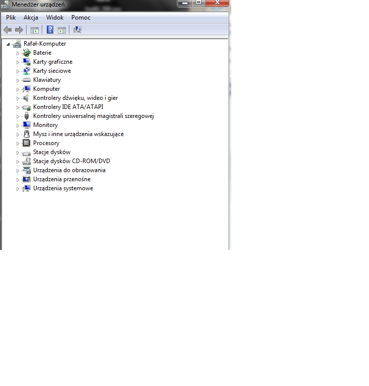Select the Rafał-Komputer tree label
The width and height of the screenshot is (369, 386).
point(45,44)
